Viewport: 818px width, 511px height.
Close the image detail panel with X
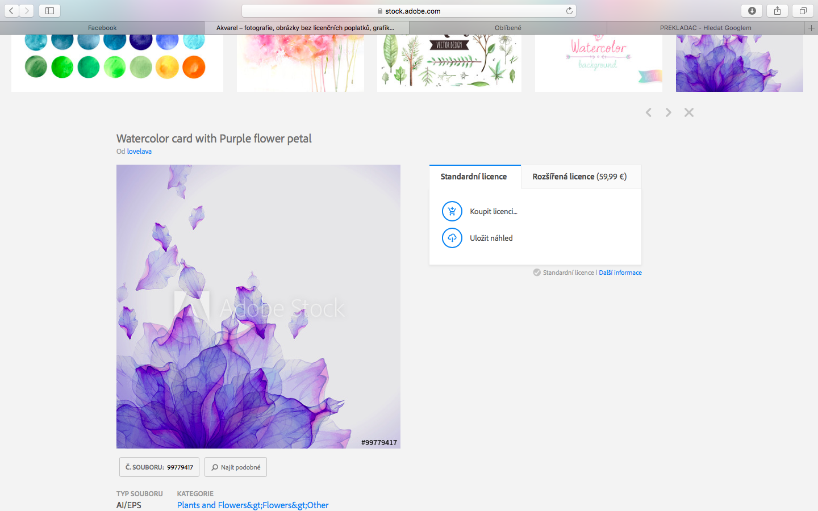click(689, 112)
